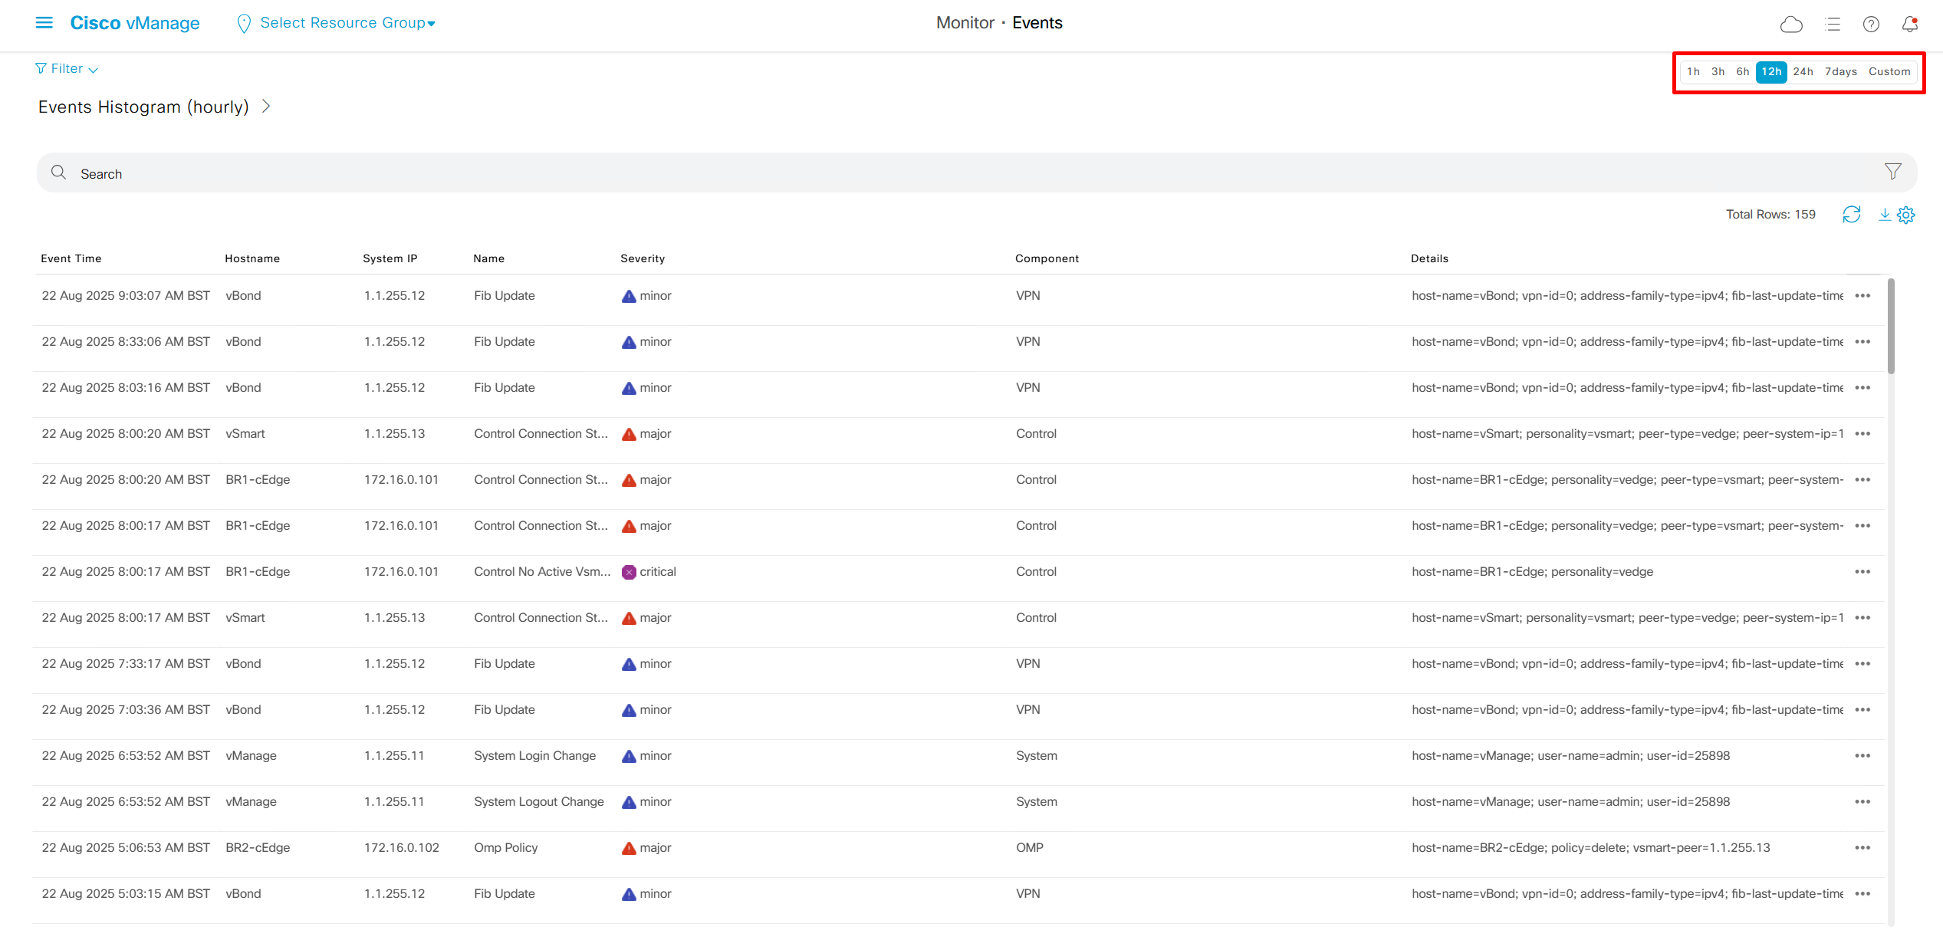Select the 1h time range
Image resolution: width=1943 pixels, height=940 pixels.
click(1693, 72)
